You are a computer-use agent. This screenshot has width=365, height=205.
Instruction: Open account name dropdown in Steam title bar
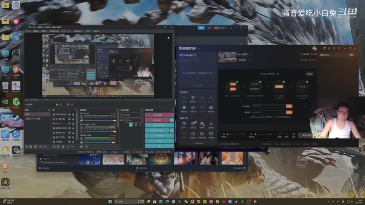[220, 28]
